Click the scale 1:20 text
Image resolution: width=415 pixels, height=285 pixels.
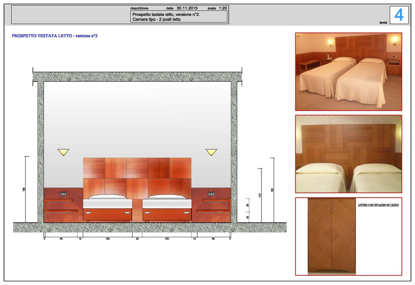223,8
